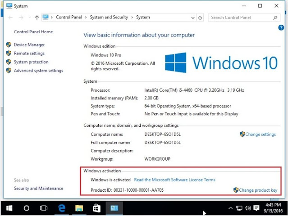The width and height of the screenshot is (288, 216).
Task: Click Change product key link
Action: tap(258, 190)
